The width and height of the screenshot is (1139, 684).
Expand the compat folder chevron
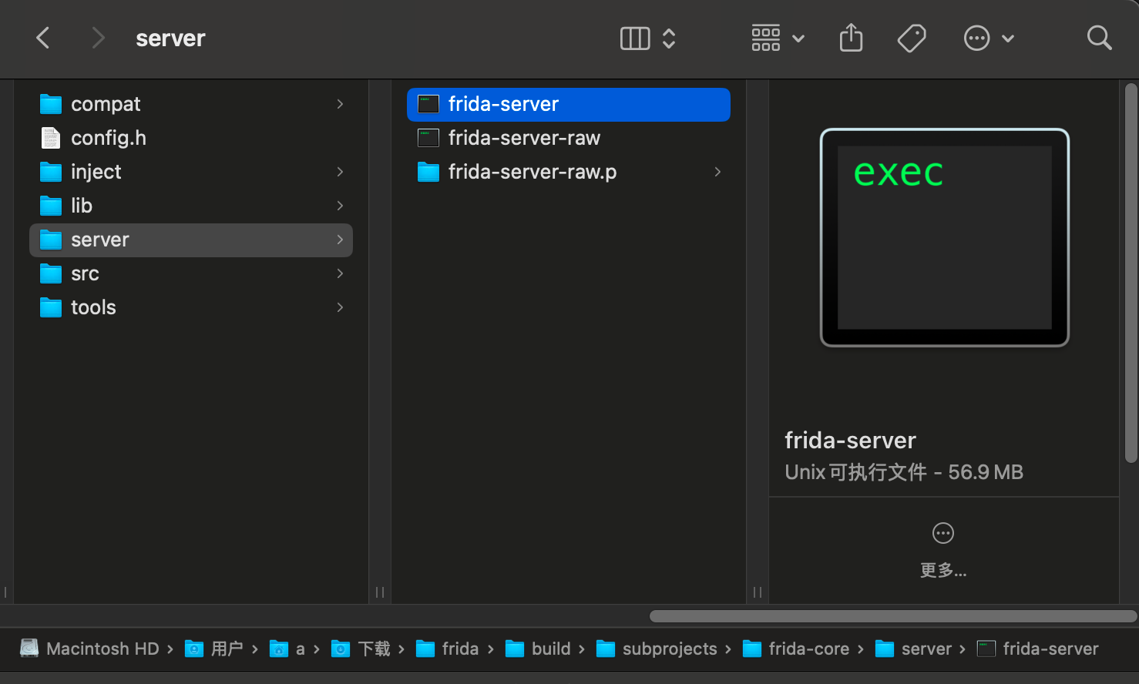pos(340,104)
